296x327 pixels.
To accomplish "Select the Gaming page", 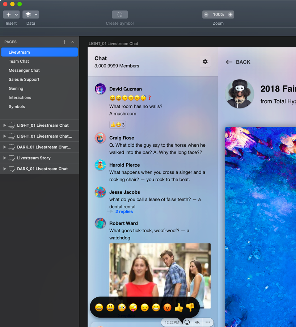I will point(16,88).
